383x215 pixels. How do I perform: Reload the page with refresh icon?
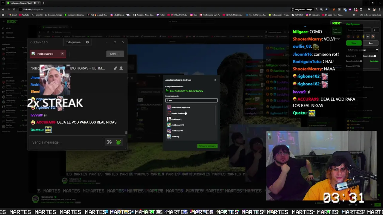(x=14, y=9)
